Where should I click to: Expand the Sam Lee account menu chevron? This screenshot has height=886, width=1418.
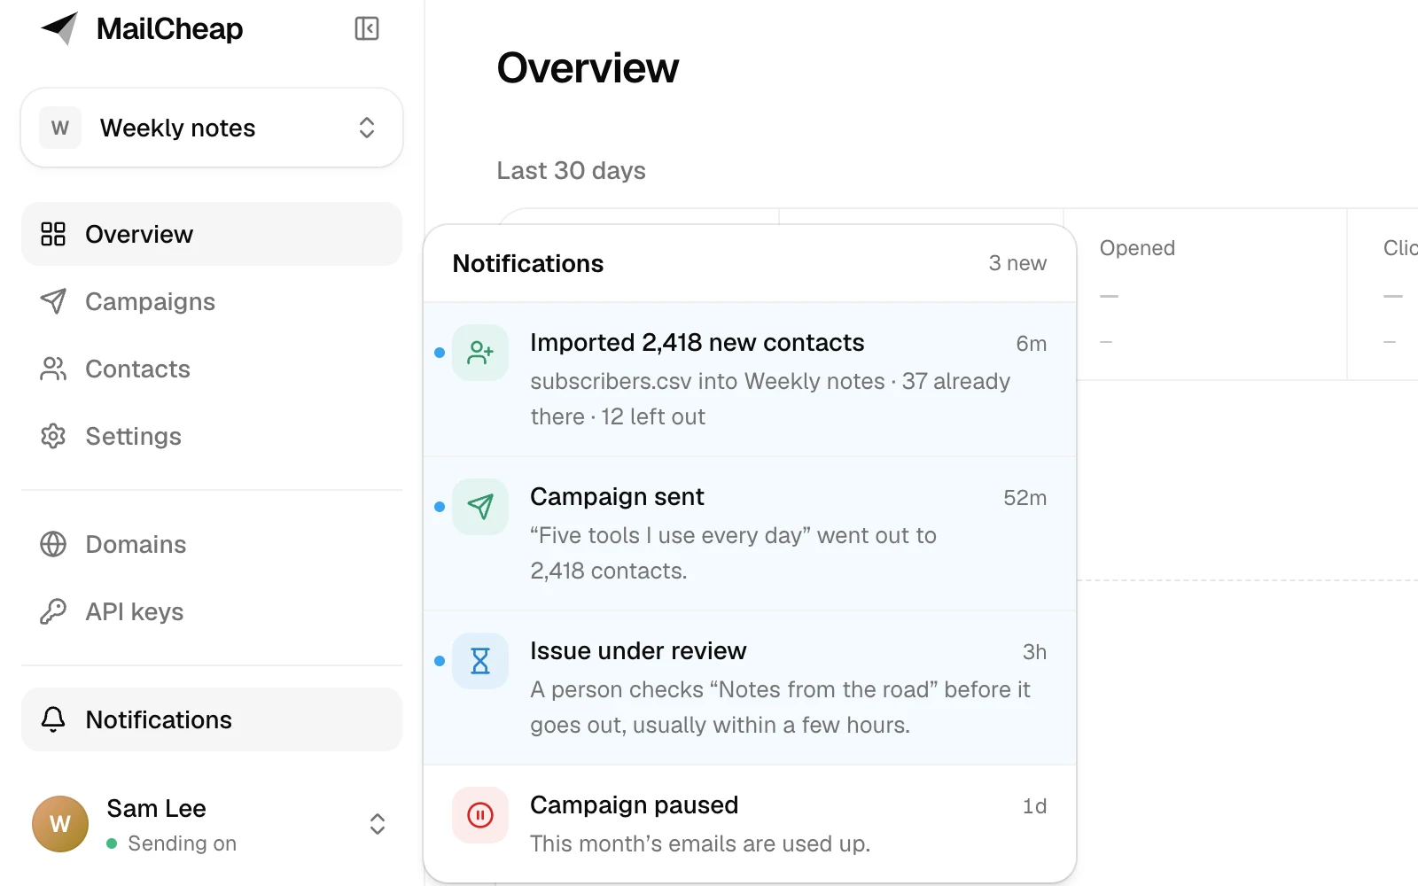point(378,824)
